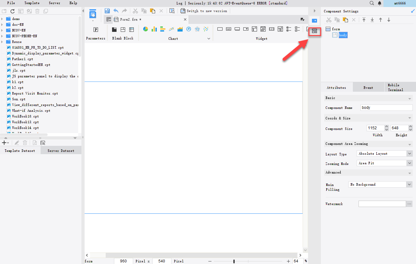Insert a date picker widget

pos(263,29)
